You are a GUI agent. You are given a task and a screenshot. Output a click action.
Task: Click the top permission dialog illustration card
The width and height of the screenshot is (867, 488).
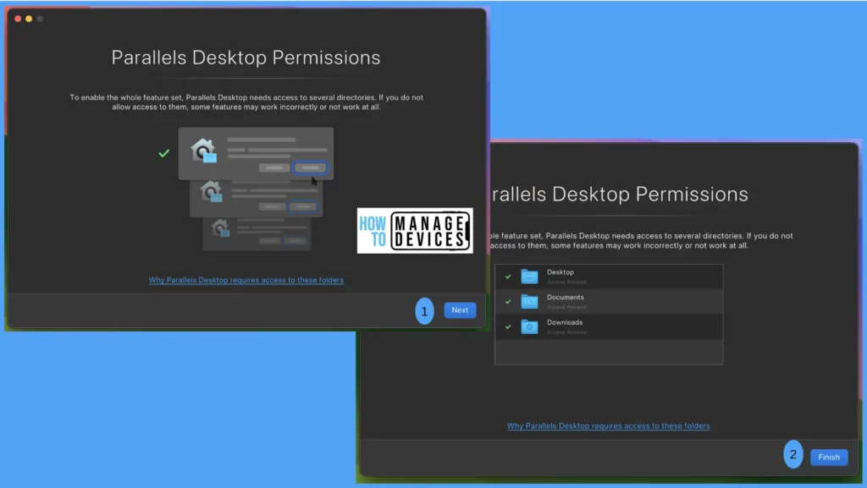coord(256,153)
